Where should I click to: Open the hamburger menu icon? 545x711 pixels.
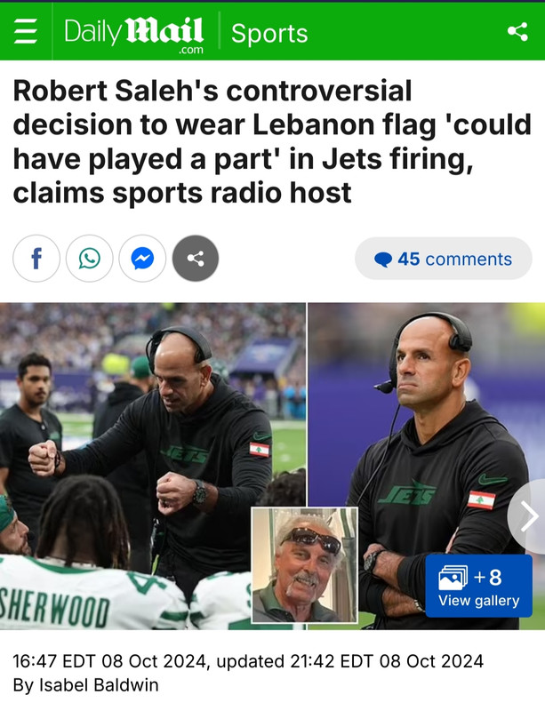click(26, 33)
